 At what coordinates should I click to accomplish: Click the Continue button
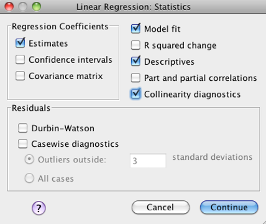(x=229, y=207)
